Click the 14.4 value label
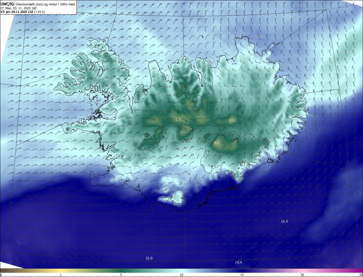363x277 pixels. (238, 262)
